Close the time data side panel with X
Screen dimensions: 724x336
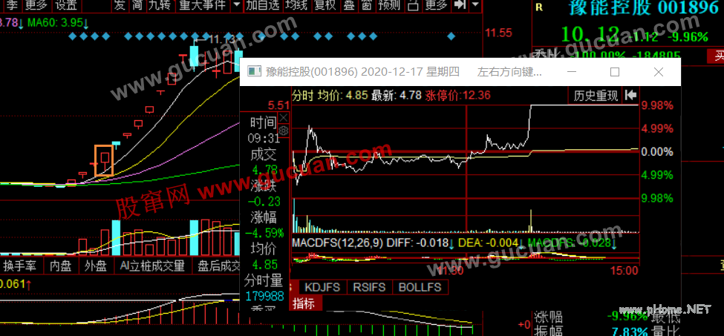click(x=284, y=117)
